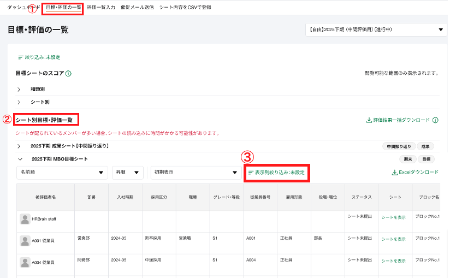Collapse 2025下期 MBO目標シート row

[20, 159]
